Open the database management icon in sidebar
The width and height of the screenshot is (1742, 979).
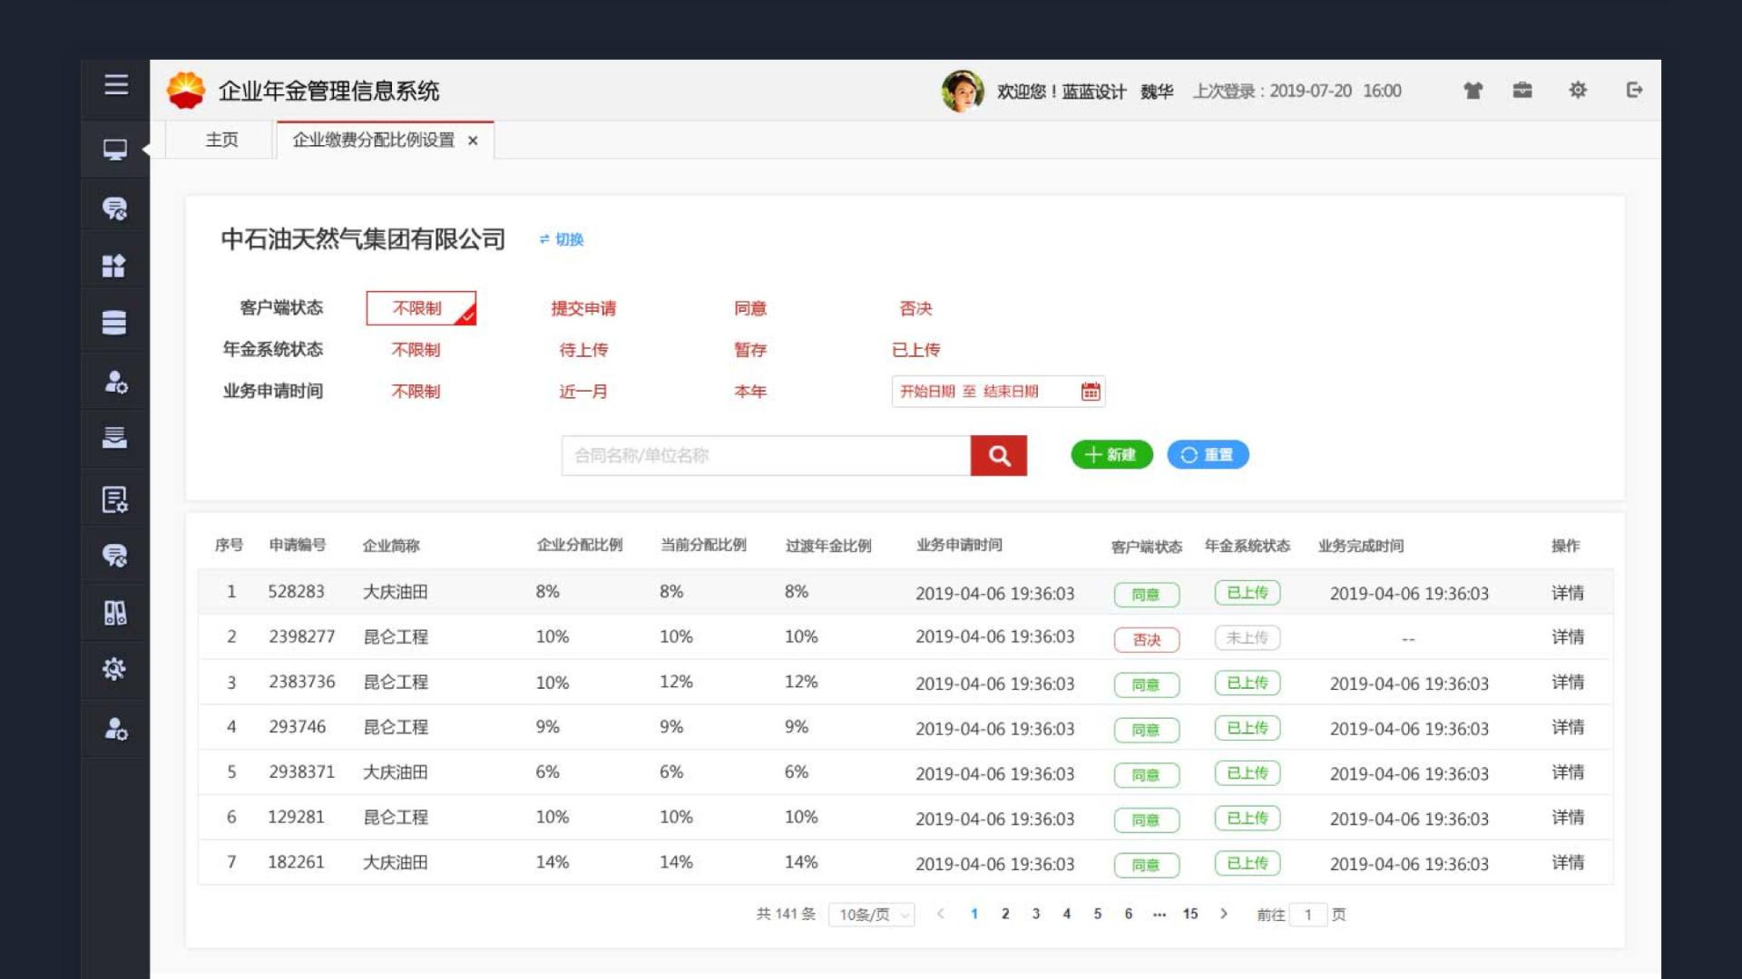114,321
